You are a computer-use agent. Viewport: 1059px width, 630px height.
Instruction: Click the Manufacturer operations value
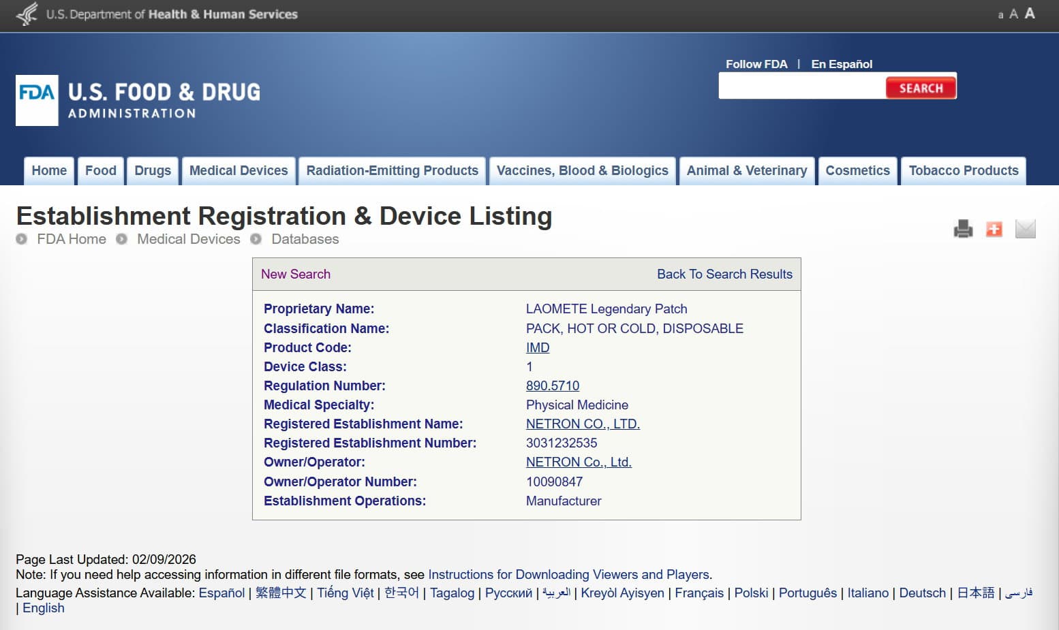(x=564, y=501)
